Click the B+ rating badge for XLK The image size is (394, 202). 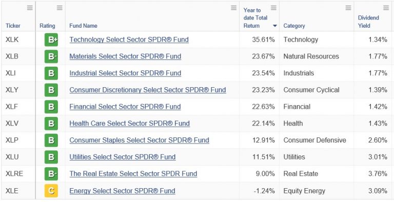(51, 39)
